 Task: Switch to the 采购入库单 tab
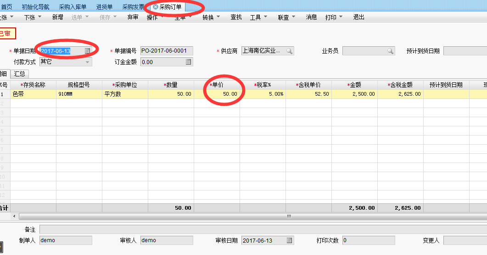coord(73,7)
